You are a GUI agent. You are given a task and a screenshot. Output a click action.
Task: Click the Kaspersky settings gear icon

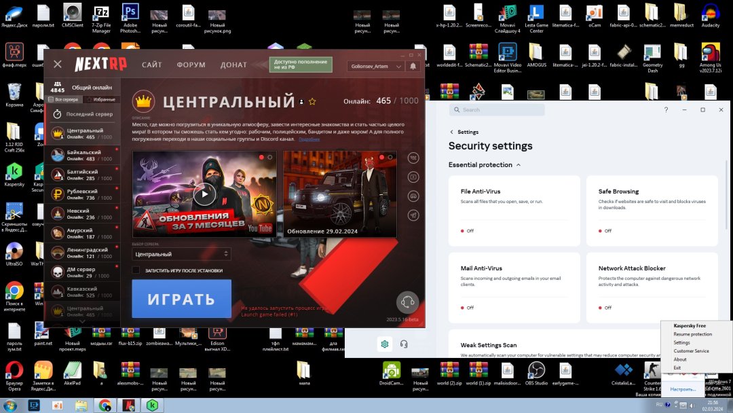385,344
